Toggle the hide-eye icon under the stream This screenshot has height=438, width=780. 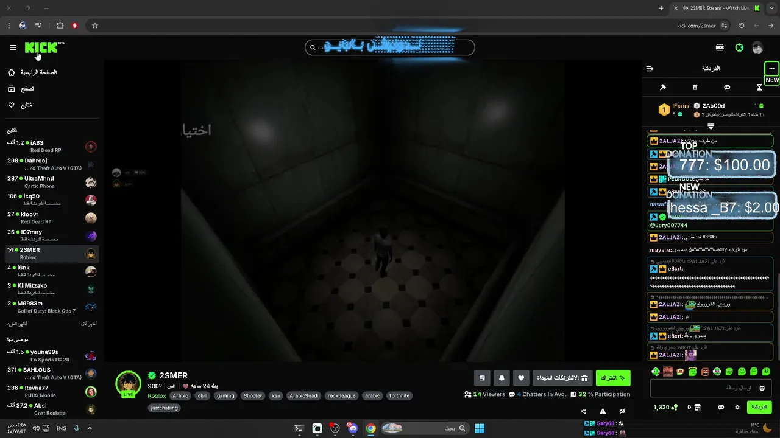coord(622,411)
